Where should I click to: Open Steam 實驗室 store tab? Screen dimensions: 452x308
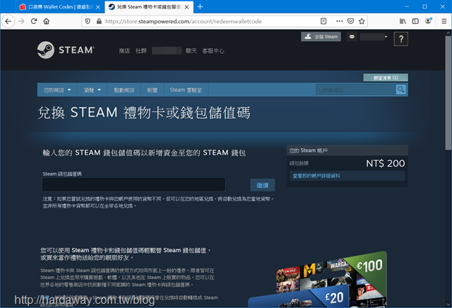point(186,90)
